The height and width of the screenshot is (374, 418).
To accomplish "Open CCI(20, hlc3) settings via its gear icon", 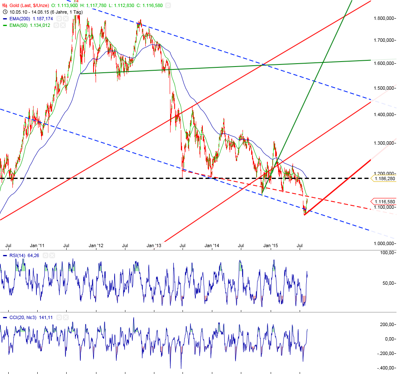I will coord(59,317).
